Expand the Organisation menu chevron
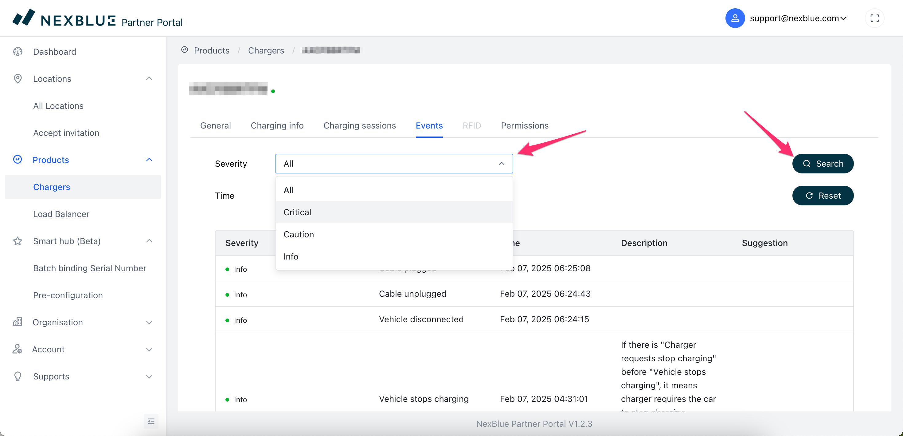Screen dimensions: 903x436 click(149, 322)
